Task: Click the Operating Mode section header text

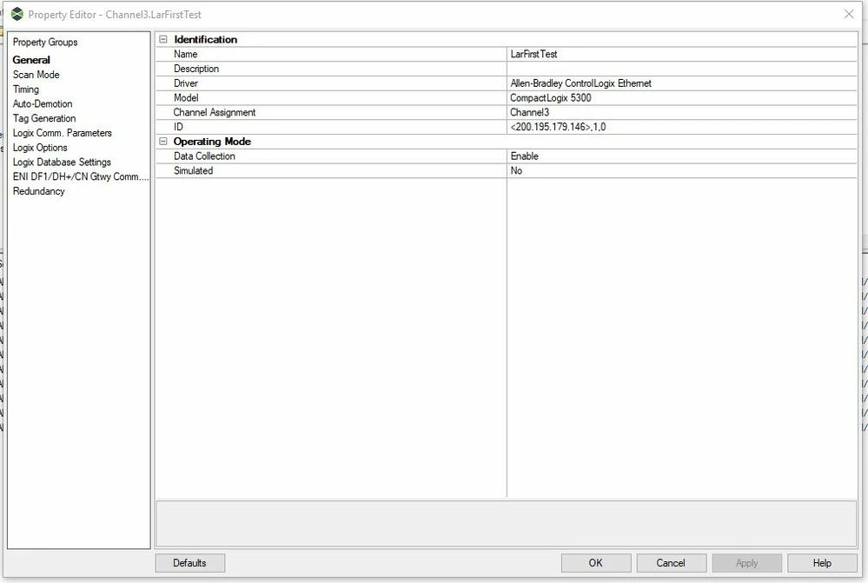Action: [212, 141]
